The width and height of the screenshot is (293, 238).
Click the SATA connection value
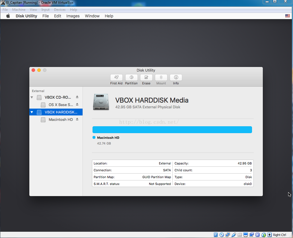point(167,170)
